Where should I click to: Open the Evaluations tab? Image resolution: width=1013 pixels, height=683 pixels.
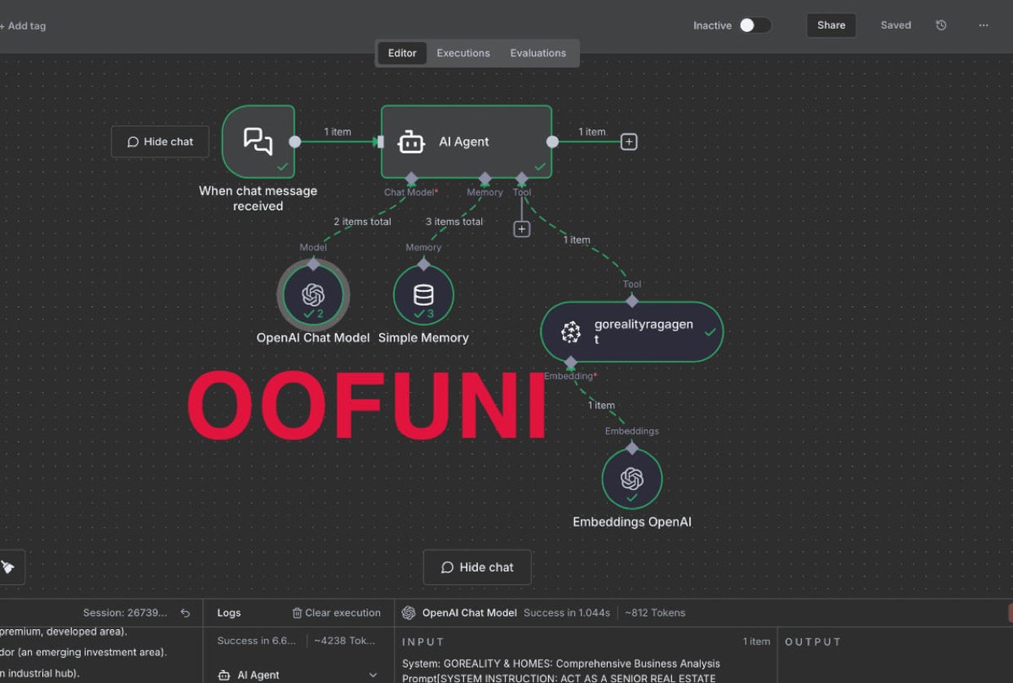point(538,52)
